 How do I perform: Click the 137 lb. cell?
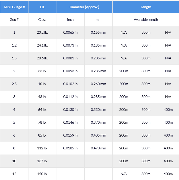pos(42,161)
